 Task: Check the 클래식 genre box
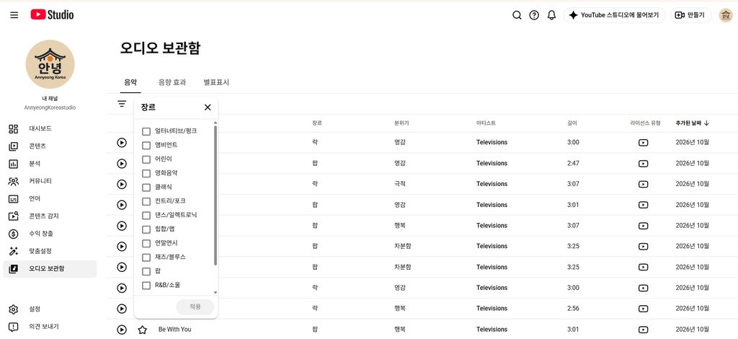pos(146,187)
